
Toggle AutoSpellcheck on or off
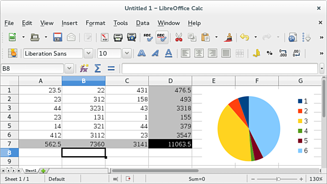(x=162, y=37)
